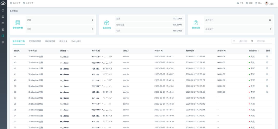View details icon for task 40

[x=267, y=80]
